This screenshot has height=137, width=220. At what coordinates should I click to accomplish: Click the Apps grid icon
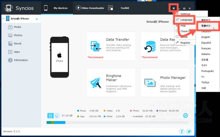pos(10,52)
